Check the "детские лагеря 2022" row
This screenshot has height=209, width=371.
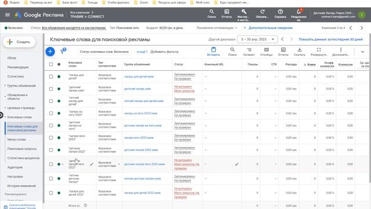click(51, 150)
